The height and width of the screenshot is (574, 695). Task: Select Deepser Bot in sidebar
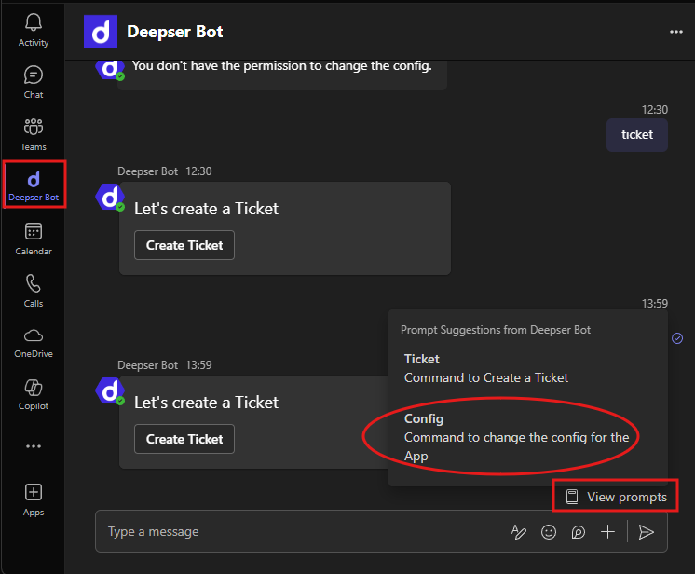pyautogui.click(x=34, y=185)
